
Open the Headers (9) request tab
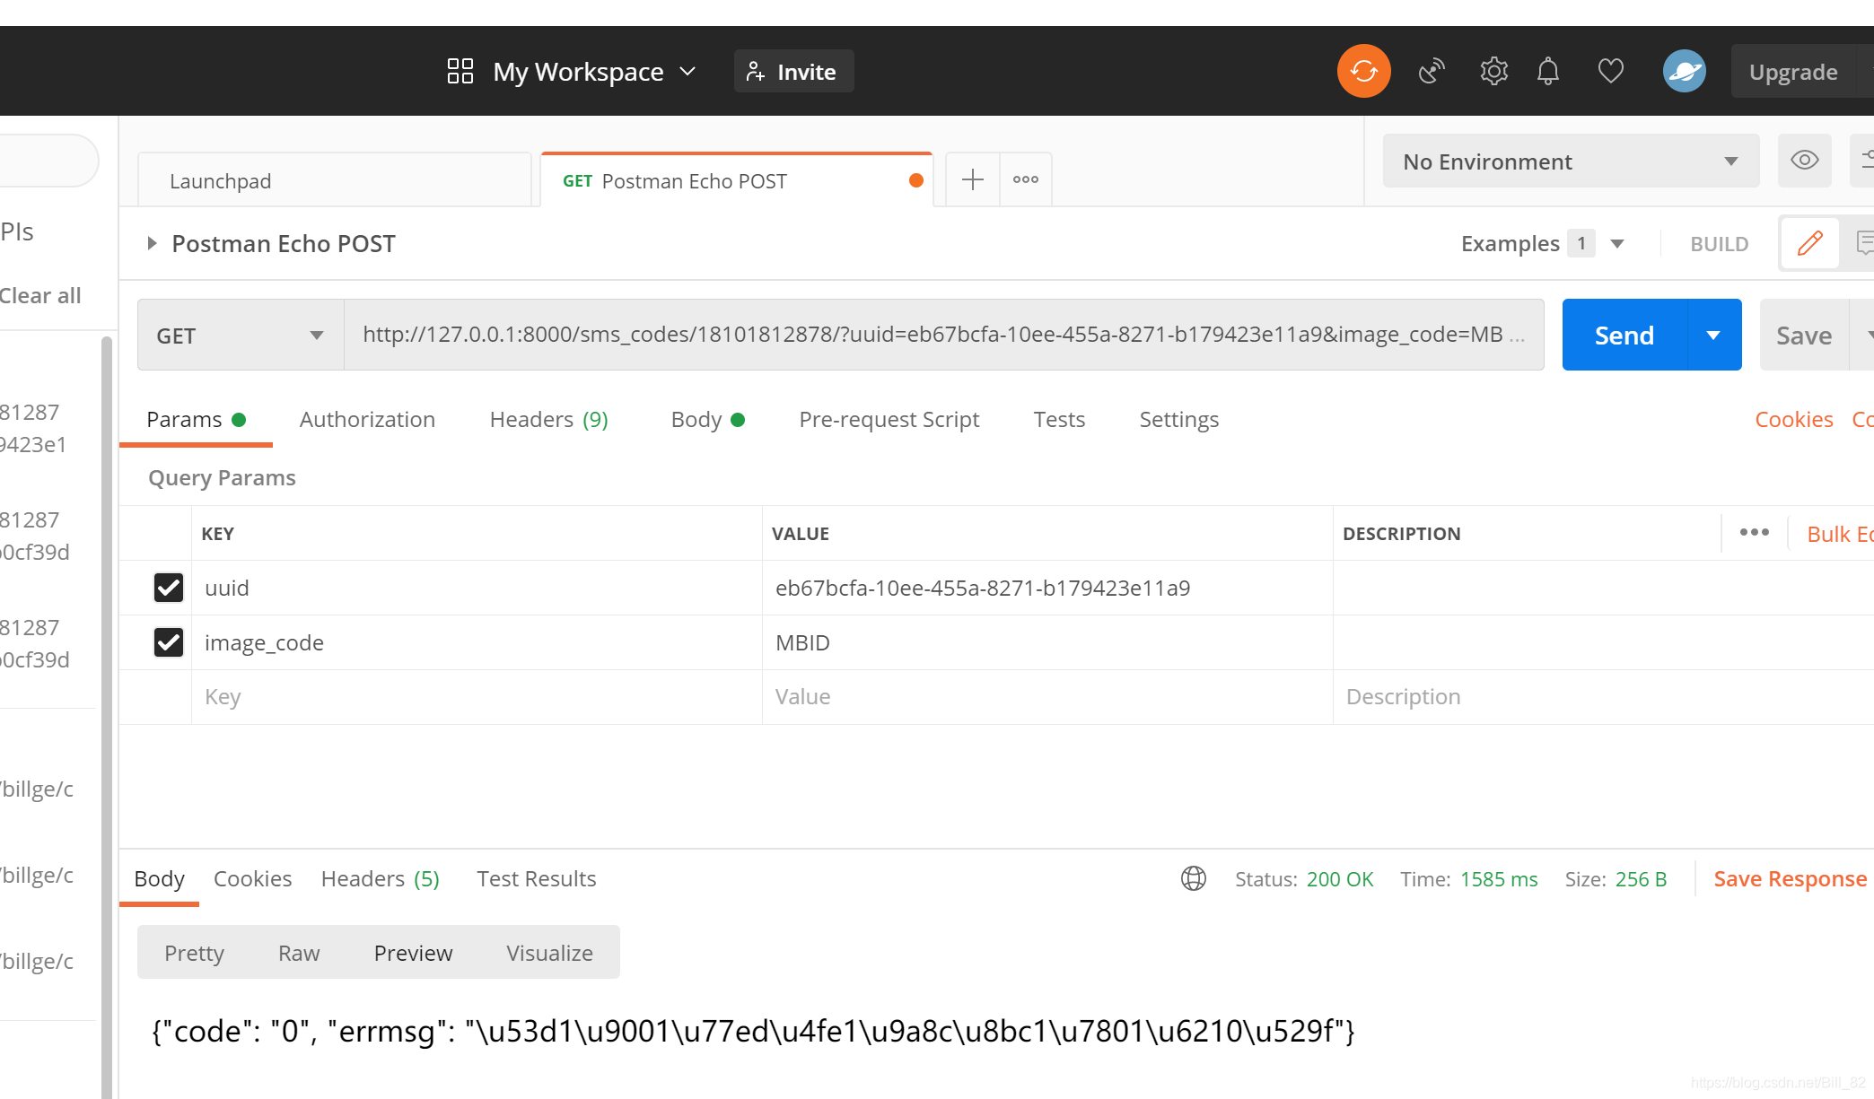click(x=548, y=419)
